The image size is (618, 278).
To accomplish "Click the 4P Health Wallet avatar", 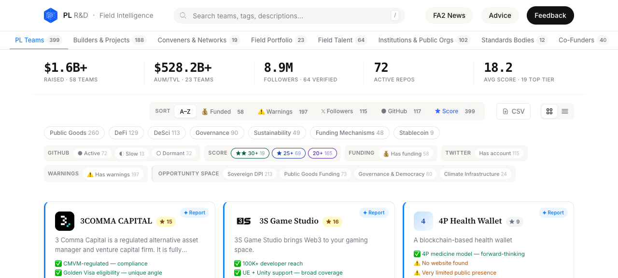I will click(x=423, y=221).
